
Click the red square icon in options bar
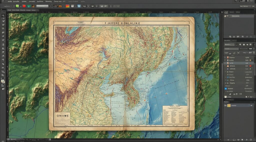[24, 6]
